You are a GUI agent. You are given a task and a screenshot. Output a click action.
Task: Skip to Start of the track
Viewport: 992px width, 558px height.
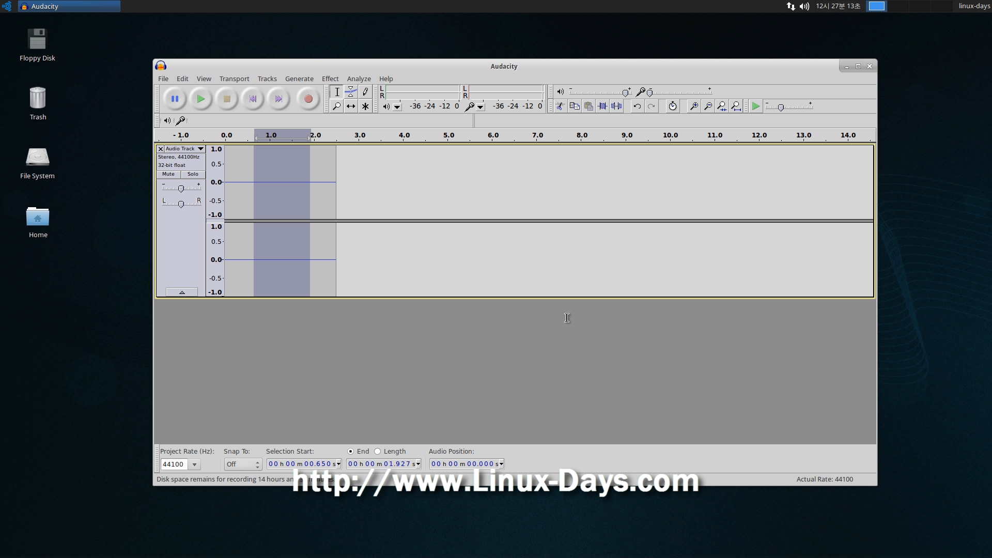253,99
